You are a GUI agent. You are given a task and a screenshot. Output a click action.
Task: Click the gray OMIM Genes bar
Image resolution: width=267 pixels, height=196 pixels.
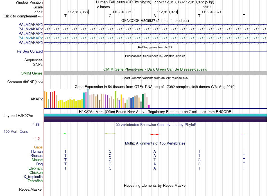tap(155, 73)
